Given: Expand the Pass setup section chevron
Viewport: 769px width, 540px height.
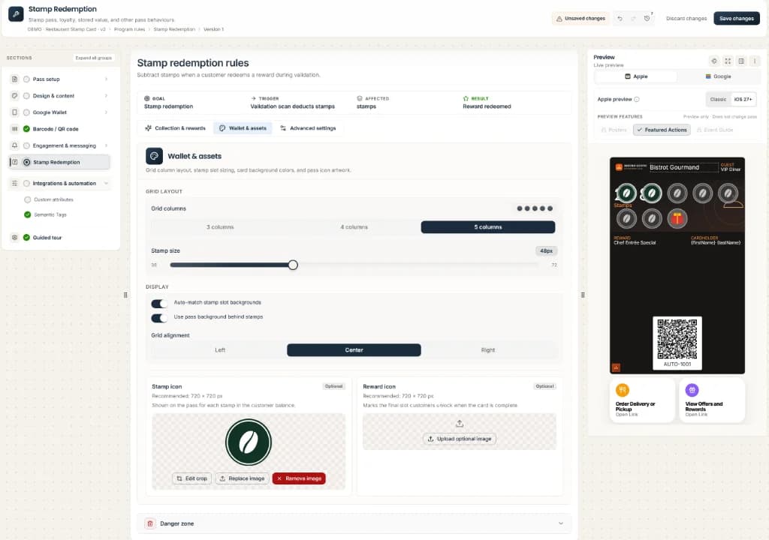Looking at the screenshot, I should 106,79.
